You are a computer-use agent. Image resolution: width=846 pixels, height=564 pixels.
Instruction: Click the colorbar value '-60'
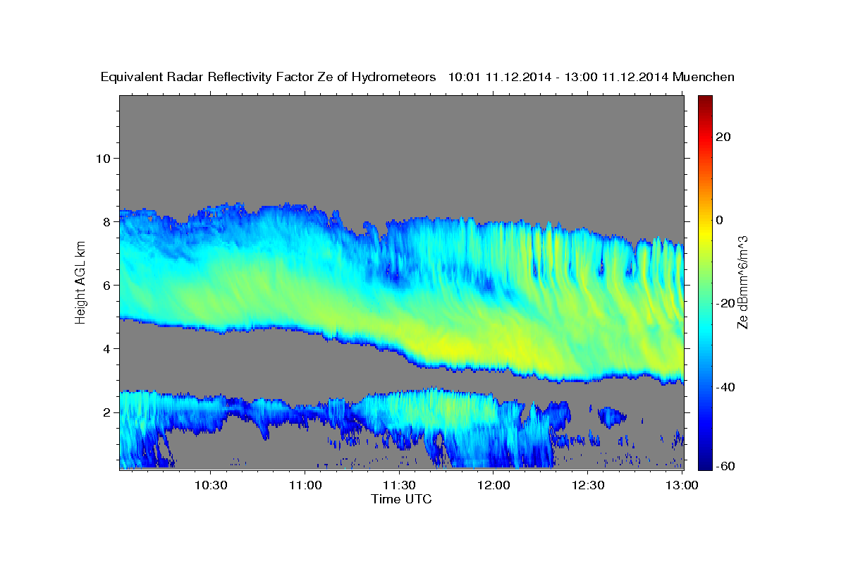(724, 465)
